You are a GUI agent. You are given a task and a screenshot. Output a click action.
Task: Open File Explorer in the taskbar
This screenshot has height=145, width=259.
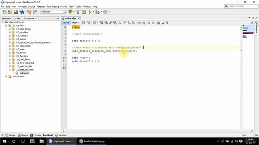pos(41,141)
